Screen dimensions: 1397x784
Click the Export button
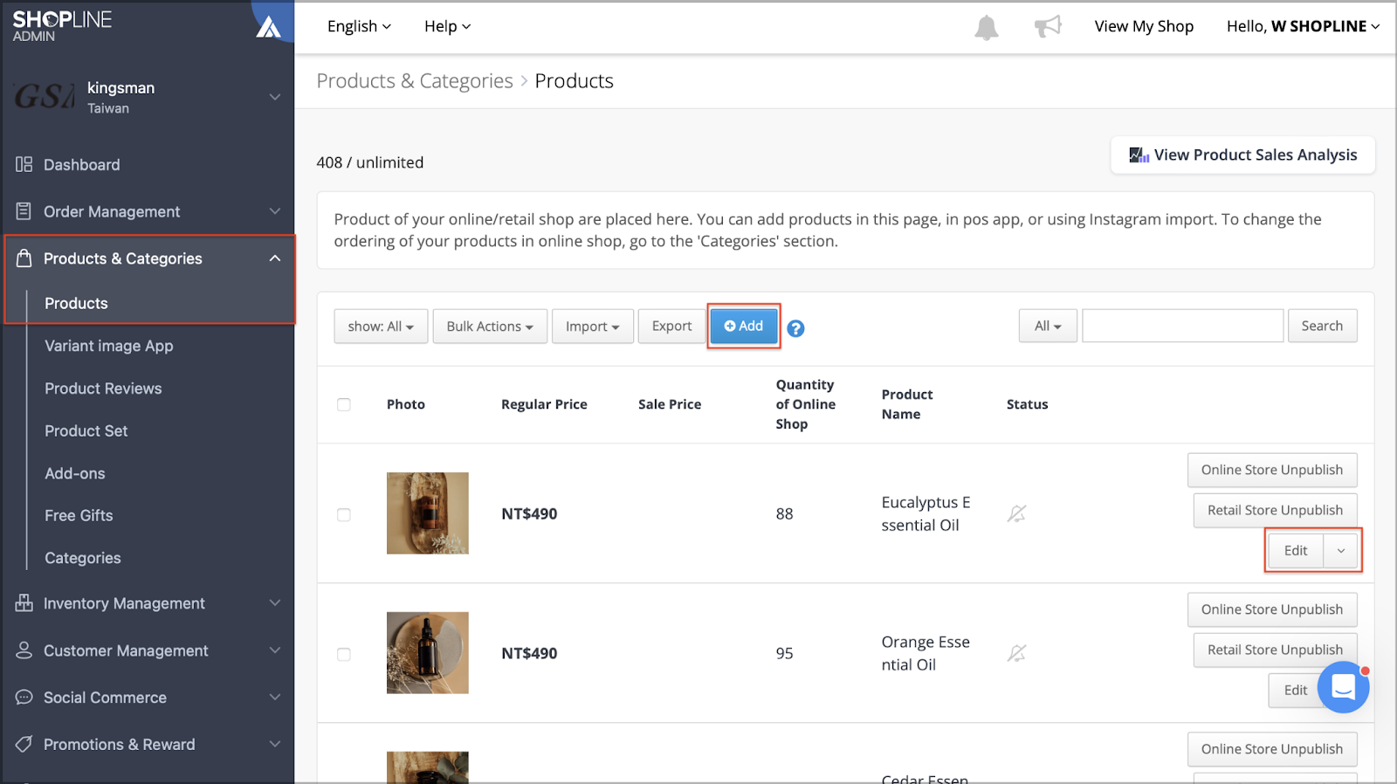(671, 326)
